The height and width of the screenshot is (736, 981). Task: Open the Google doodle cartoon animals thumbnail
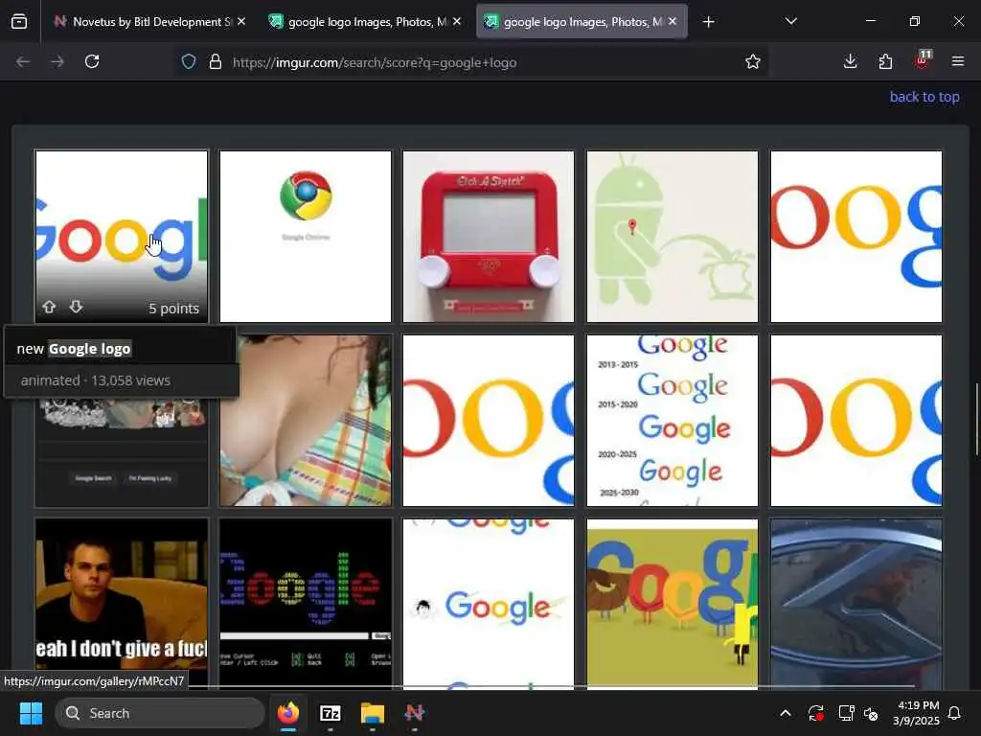pyautogui.click(x=672, y=604)
